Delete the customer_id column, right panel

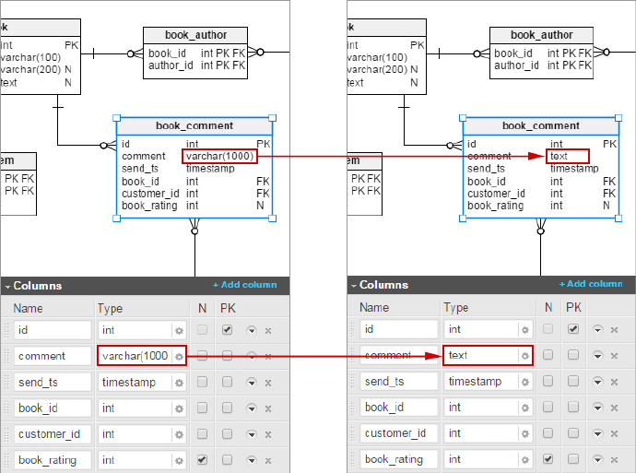tap(614, 434)
